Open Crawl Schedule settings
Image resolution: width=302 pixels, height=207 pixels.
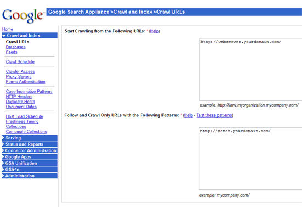20,62
